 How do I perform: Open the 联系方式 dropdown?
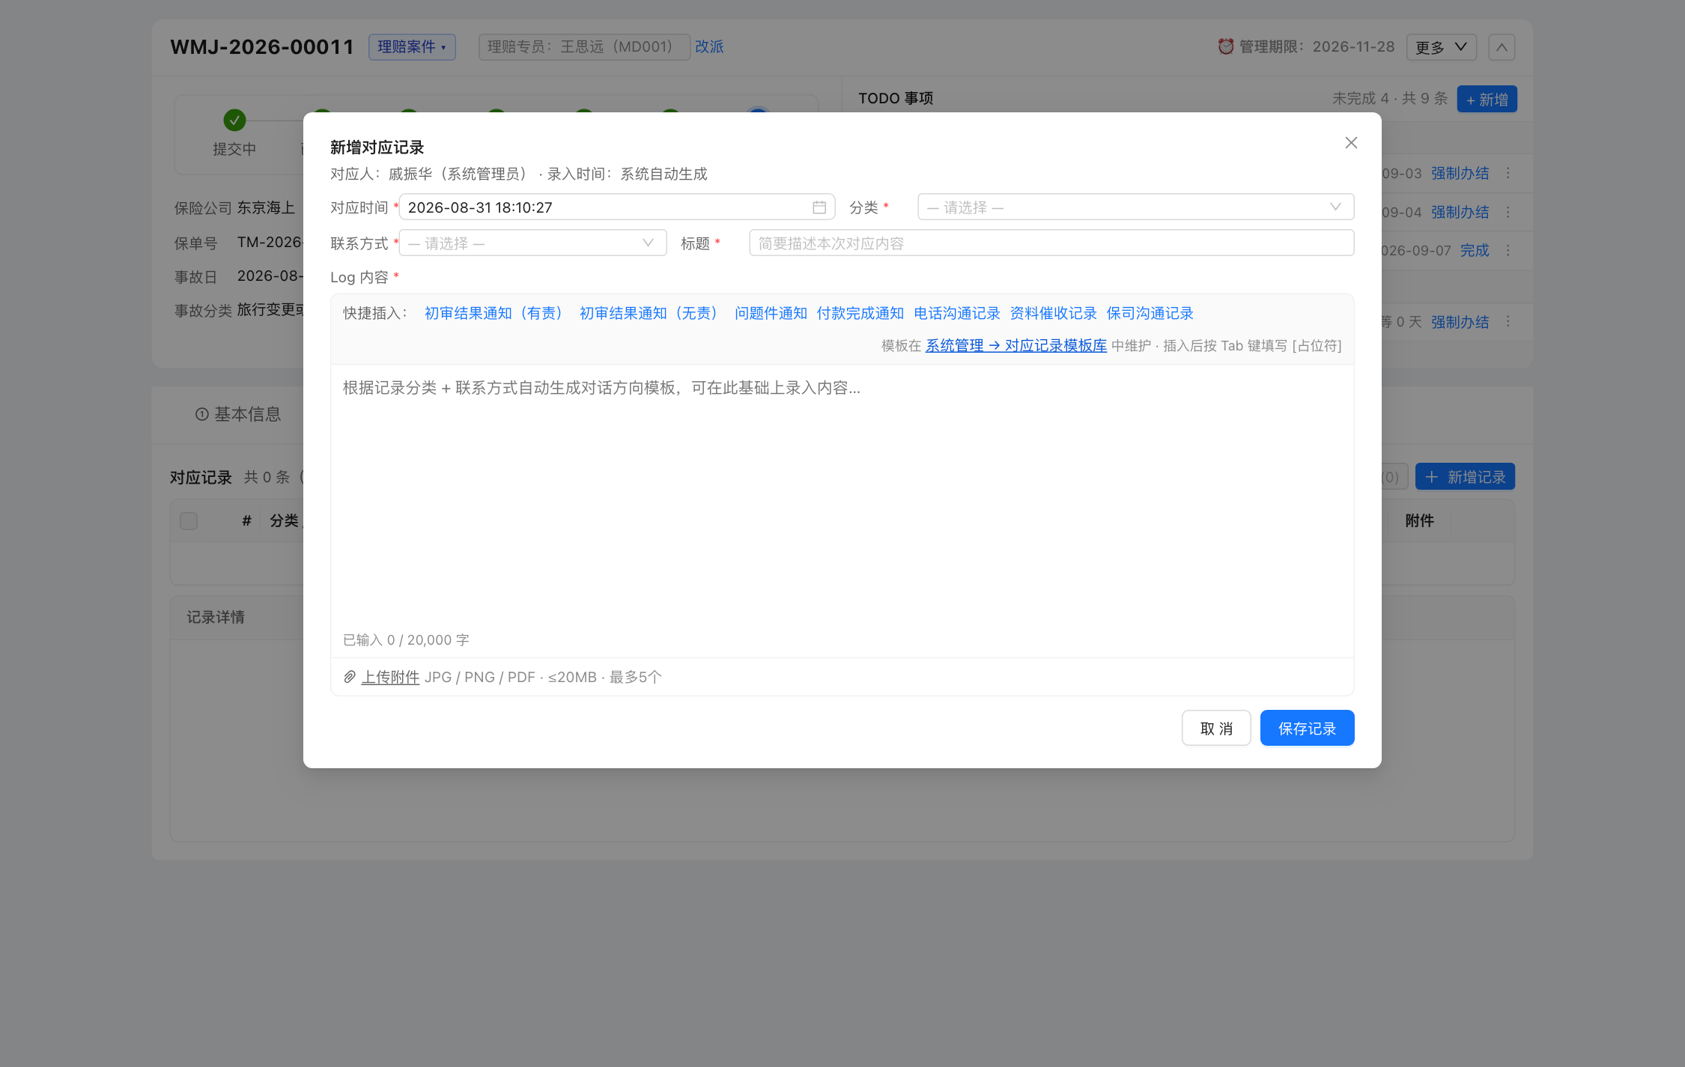[x=532, y=243]
